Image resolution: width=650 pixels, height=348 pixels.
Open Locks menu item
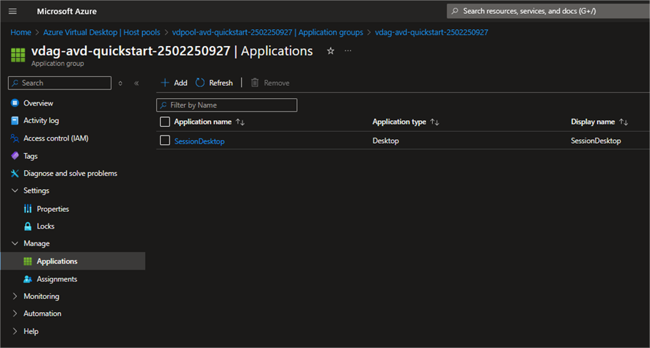click(x=45, y=226)
